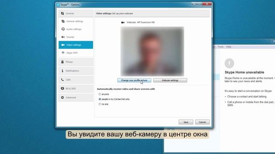Viewport: 275px width, 154px height.
Task: Click 'Choose a contact and start talking' text
Action: (x=247, y=97)
